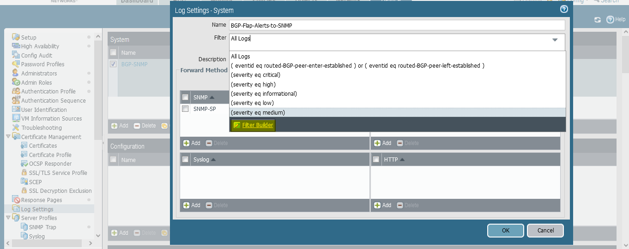Open Administrators via its sidebar icon
629x249 pixels.
(x=16, y=73)
